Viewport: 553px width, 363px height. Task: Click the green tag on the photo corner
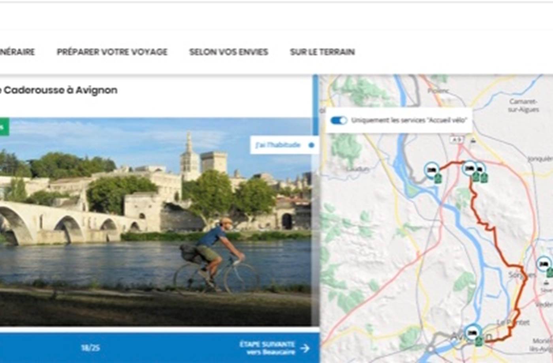pos(4,127)
